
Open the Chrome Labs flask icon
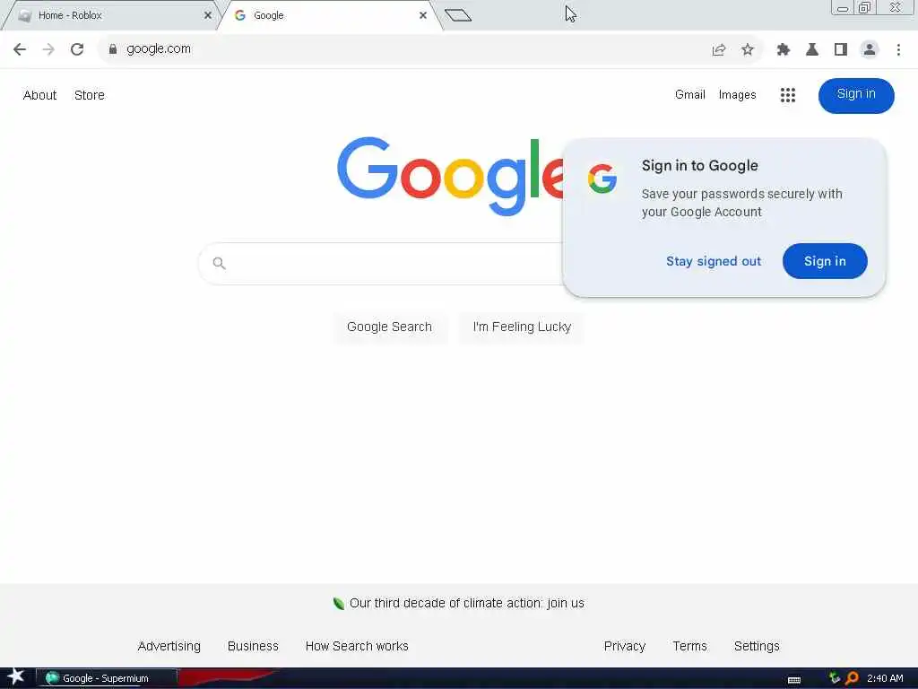tap(812, 50)
